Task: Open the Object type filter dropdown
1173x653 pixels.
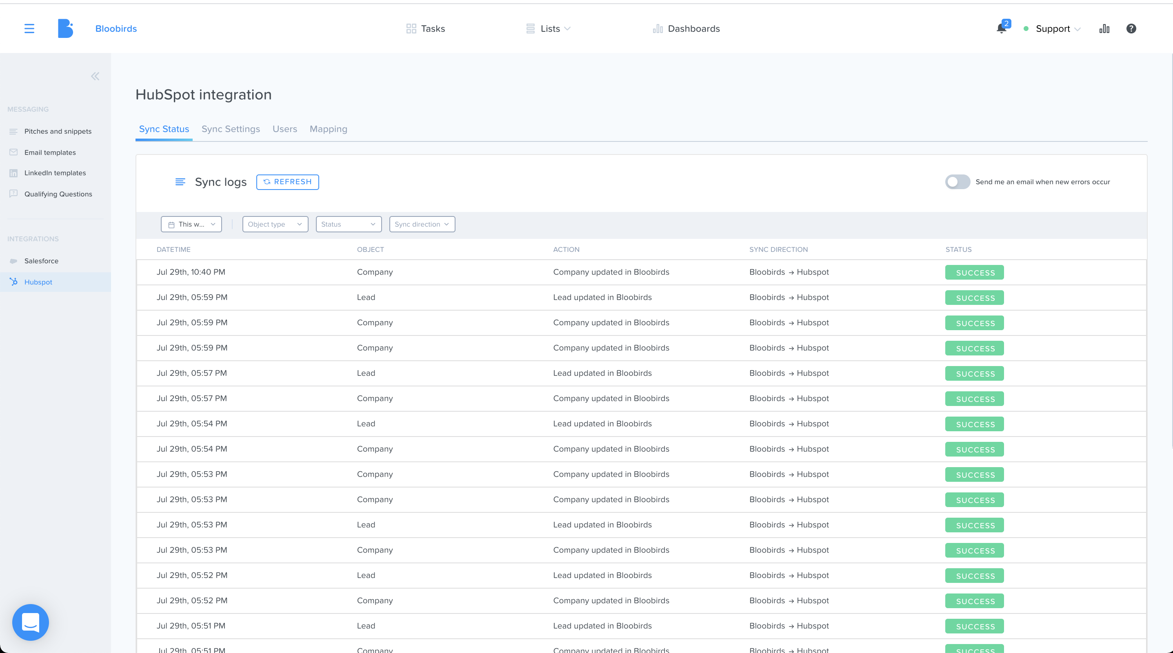Action: (275, 224)
